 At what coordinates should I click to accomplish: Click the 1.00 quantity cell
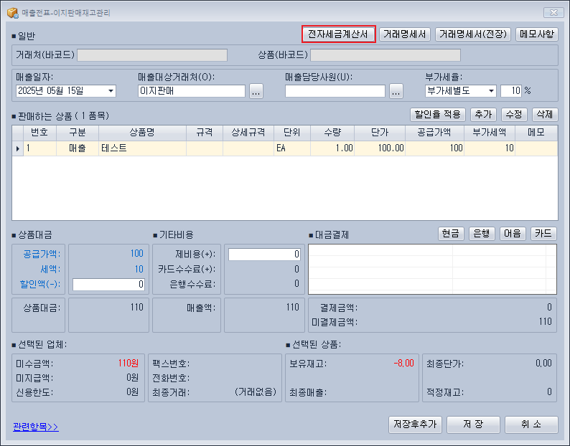tap(332, 148)
